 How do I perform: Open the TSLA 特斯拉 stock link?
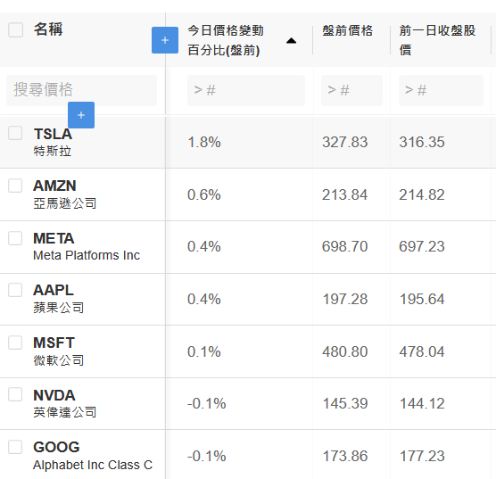[x=53, y=142]
